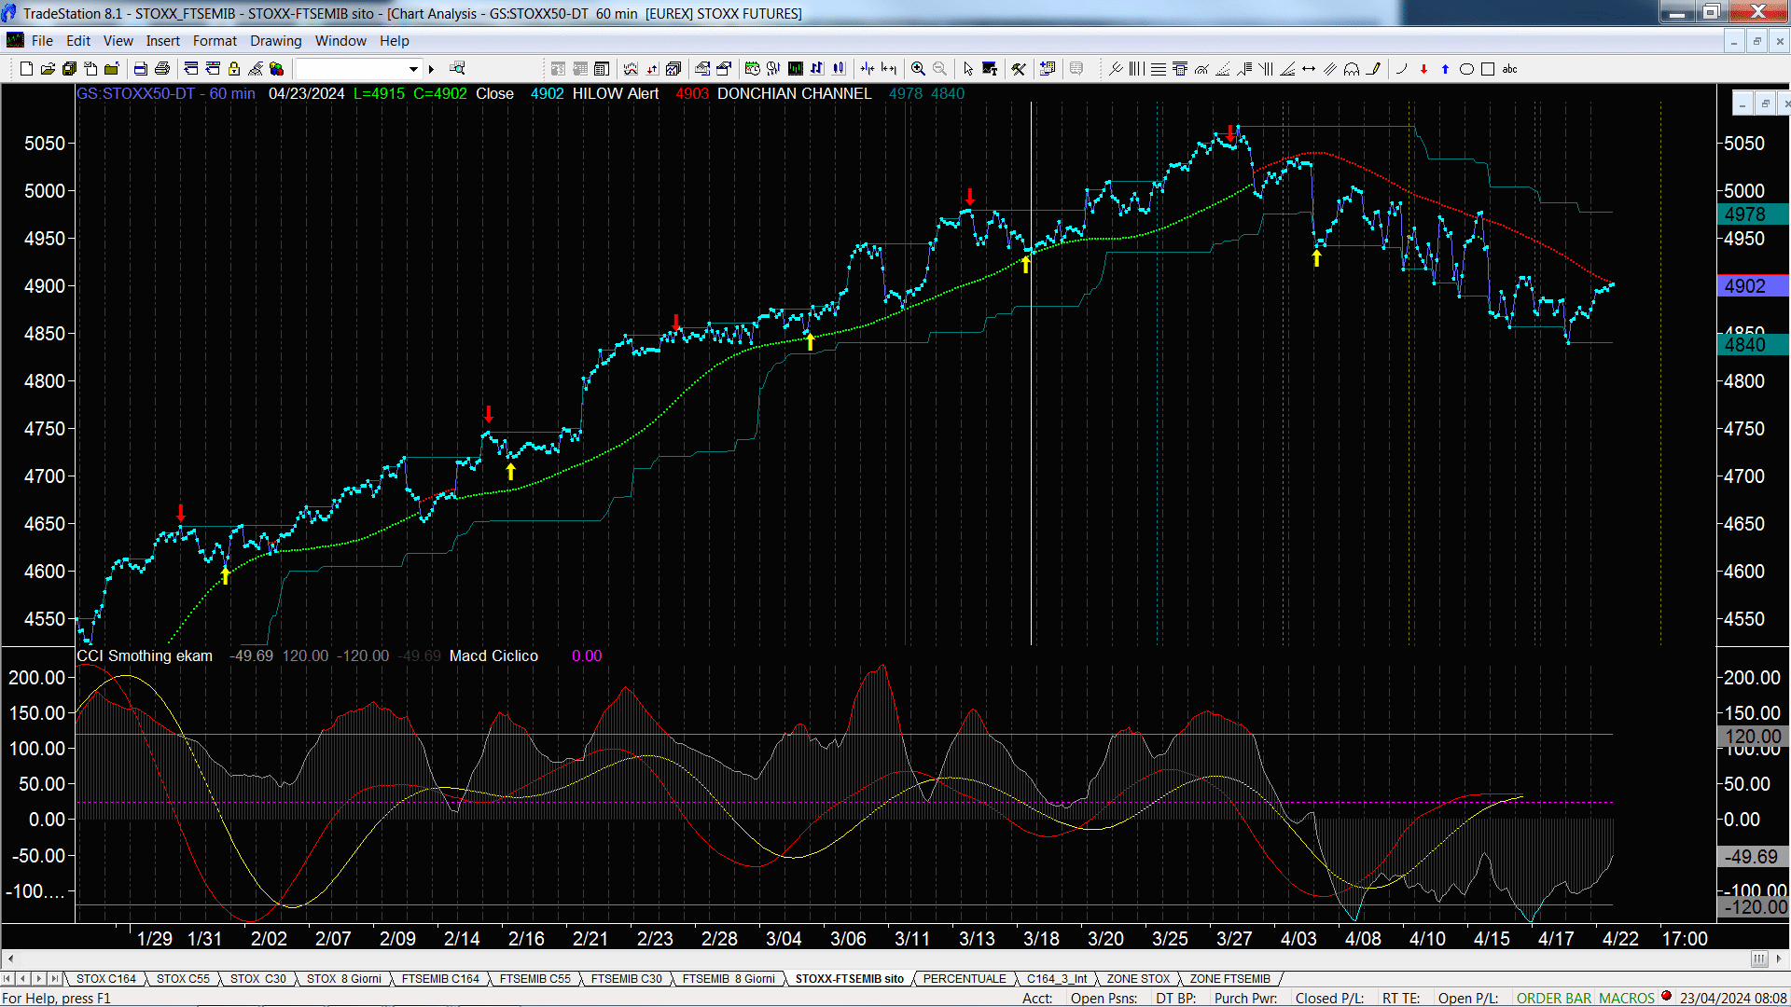Switch to the PERCENTUALE tab

pyautogui.click(x=965, y=979)
